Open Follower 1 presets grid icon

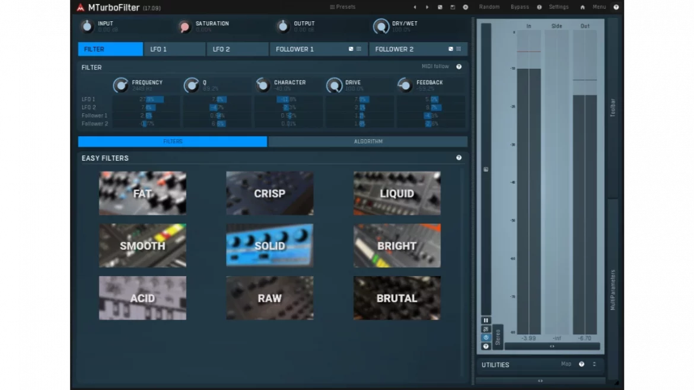coord(359,49)
